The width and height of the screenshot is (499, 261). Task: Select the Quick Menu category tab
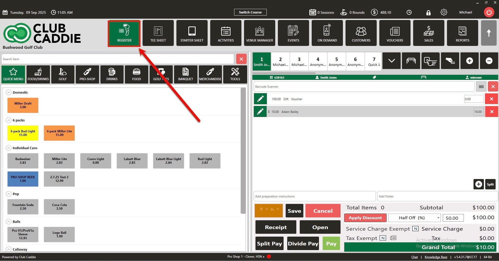(13, 74)
